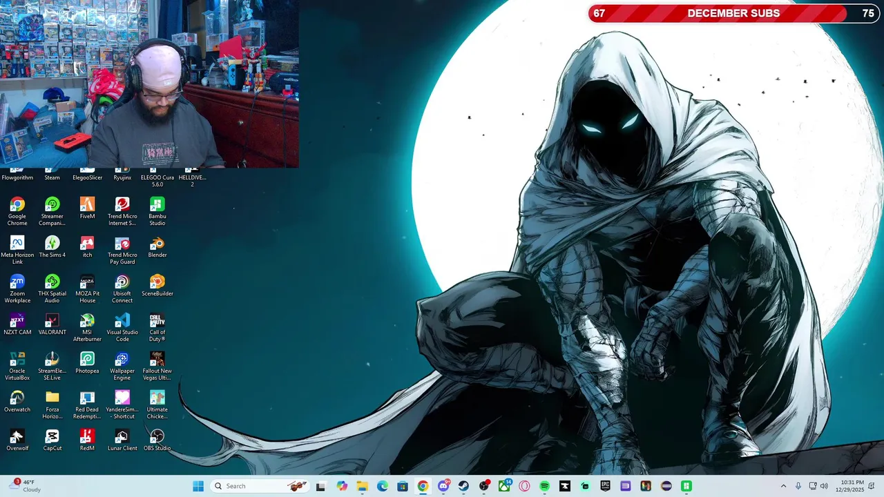Launch CapCut from the desktop
The width and height of the screenshot is (884, 497).
tap(52, 440)
